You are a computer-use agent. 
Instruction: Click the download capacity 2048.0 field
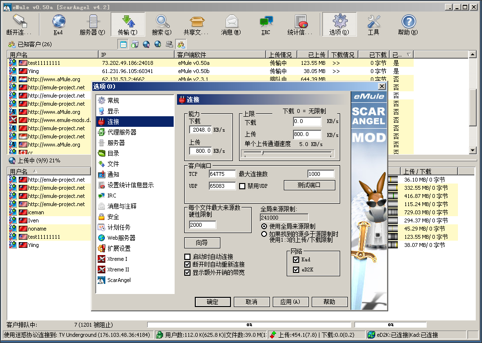coord(201,130)
